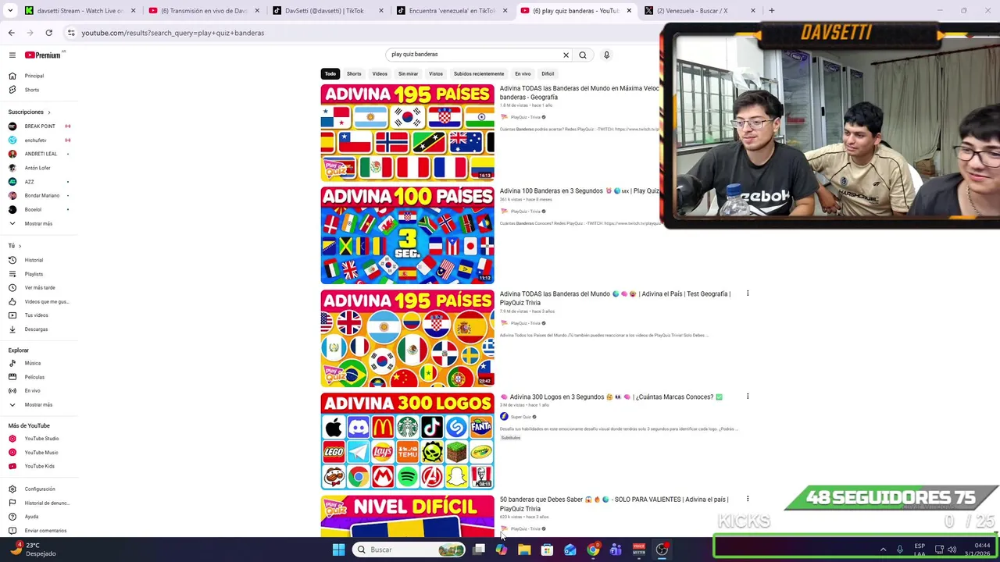Open Shorts in the sidebar
Image resolution: width=1000 pixels, height=562 pixels.
31,90
